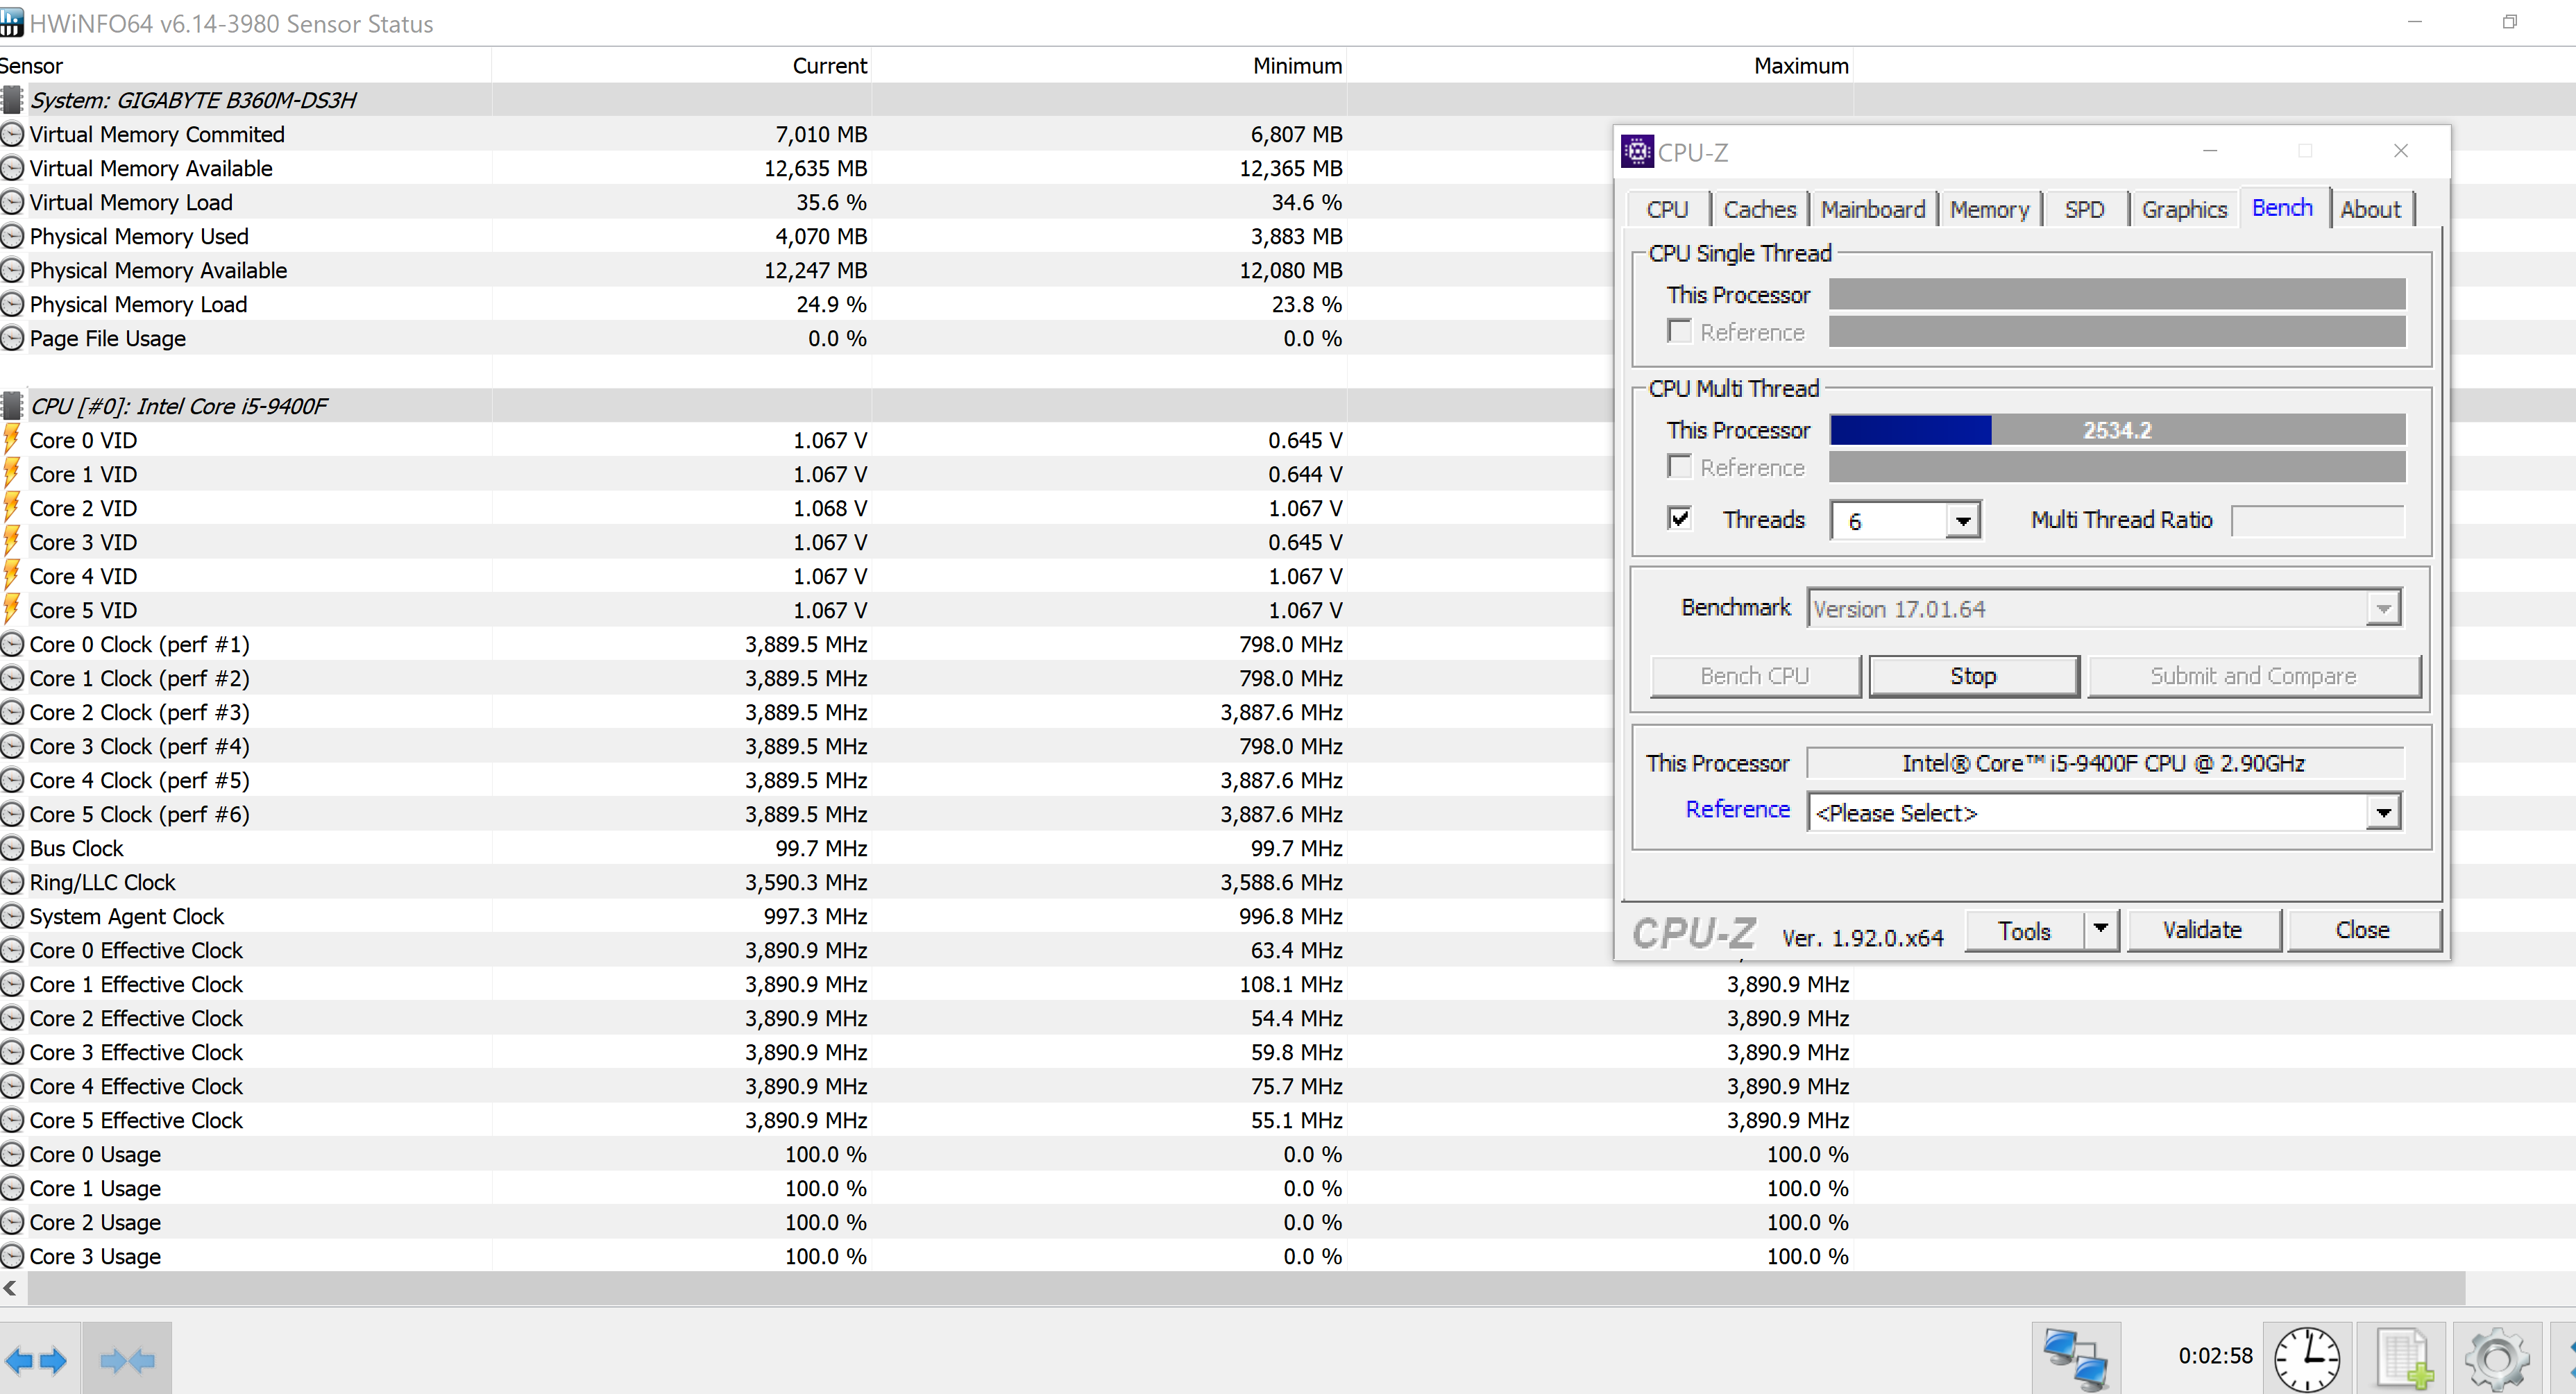Click the Bus Clock sensor icon
The width and height of the screenshot is (2576, 1394).
[12, 848]
